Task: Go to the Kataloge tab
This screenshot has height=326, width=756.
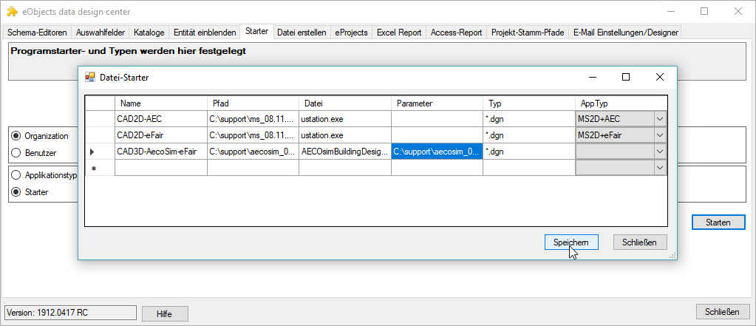Action: [149, 33]
